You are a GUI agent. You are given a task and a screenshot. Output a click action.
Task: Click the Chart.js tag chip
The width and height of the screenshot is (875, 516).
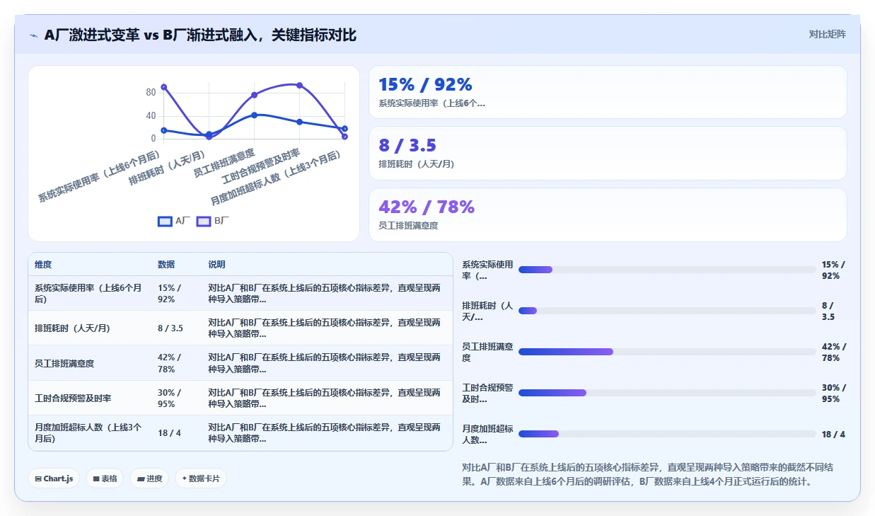tap(54, 478)
